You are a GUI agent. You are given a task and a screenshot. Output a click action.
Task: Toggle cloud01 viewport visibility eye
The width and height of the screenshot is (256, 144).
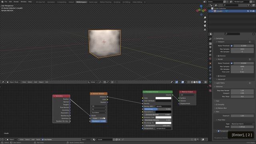[x=251, y=11]
